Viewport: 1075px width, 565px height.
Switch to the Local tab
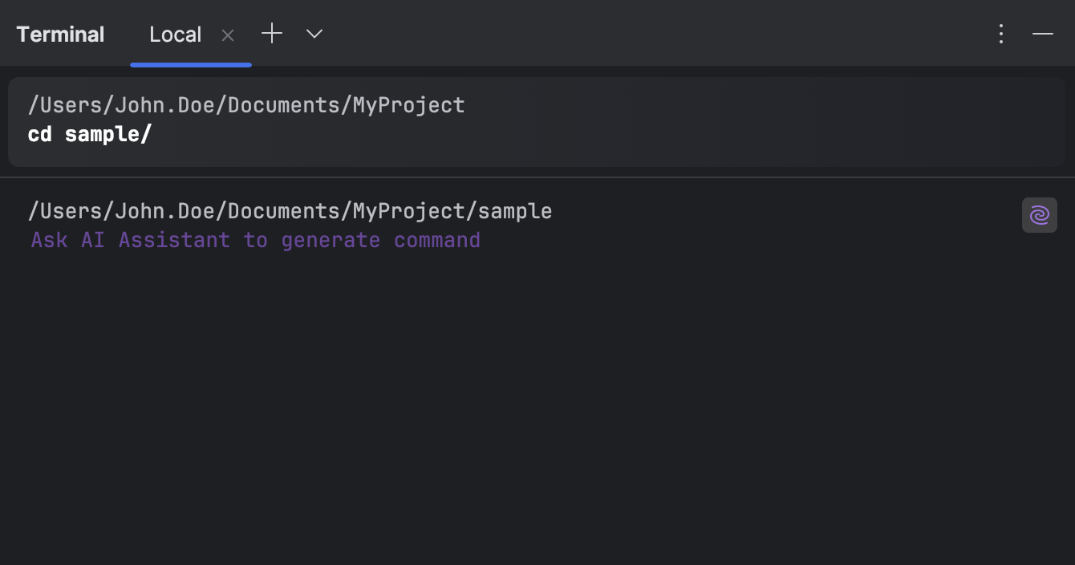(x=175, y=34)
